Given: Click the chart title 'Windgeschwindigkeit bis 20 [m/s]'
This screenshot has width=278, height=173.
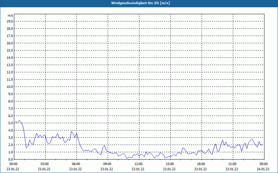Looking at the screenshot, I should click(140, 3).
